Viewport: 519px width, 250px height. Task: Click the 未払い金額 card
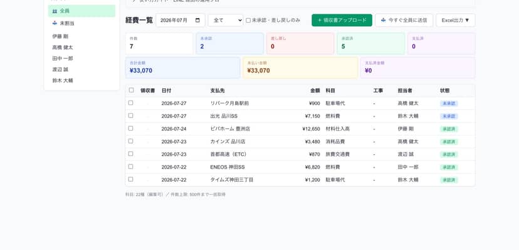pos(300,67)
